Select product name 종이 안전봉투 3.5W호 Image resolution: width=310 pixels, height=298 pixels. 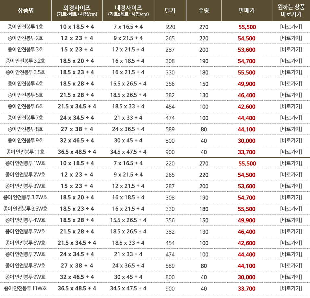25,209
